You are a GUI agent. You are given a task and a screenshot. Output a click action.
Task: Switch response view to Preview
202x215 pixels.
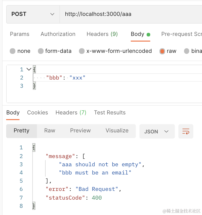(80, 131)
